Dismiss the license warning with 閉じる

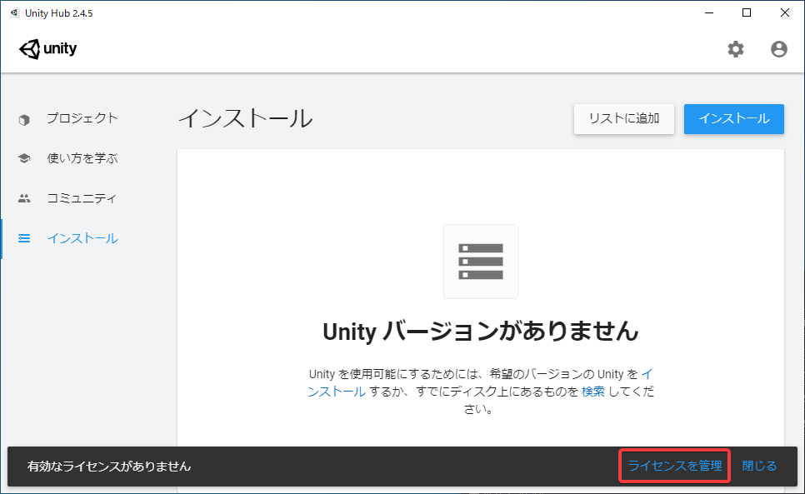[x=758, y=466]
